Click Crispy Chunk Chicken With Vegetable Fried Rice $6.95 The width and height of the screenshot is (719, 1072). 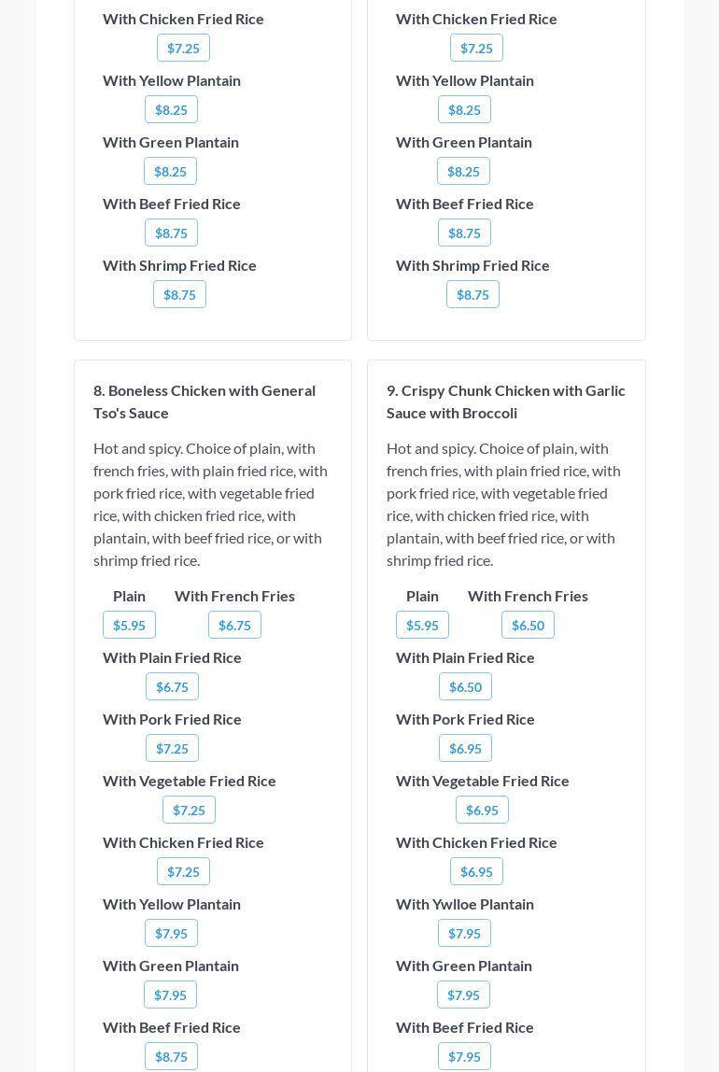(x=482, y=810)
